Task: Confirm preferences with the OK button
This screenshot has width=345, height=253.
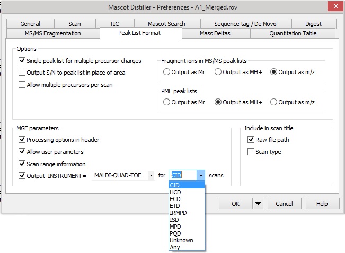Action: [x=236, y=204]
